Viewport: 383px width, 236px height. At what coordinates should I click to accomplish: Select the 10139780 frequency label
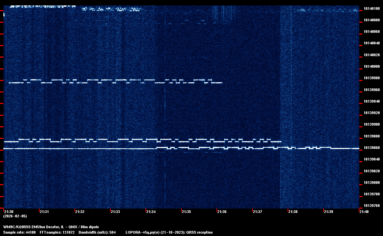(372, 194)
